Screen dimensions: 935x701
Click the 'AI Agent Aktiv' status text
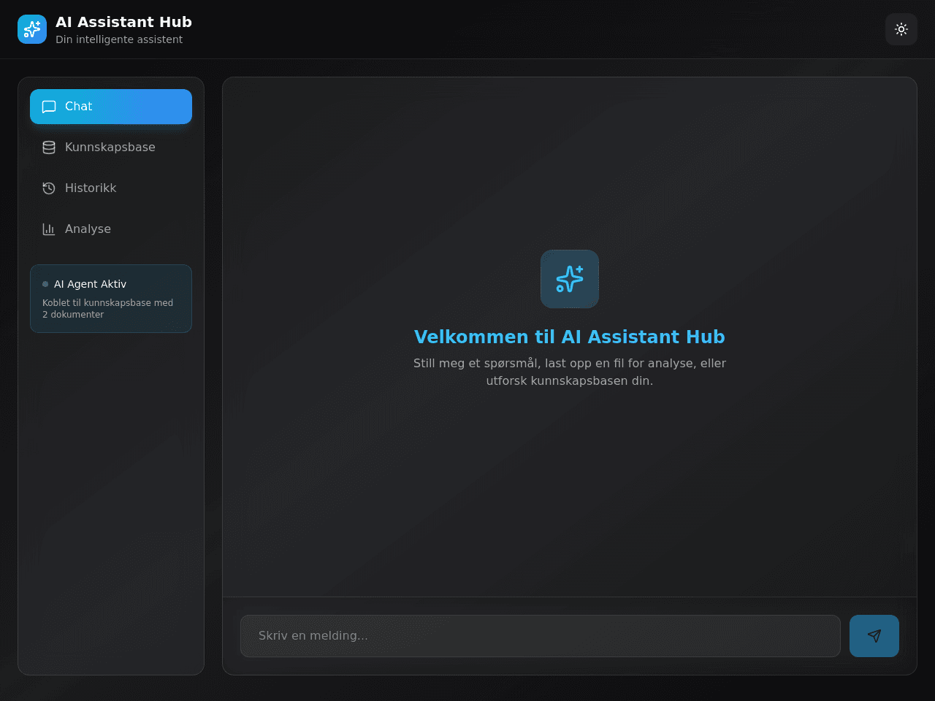[x=91, y=284]
